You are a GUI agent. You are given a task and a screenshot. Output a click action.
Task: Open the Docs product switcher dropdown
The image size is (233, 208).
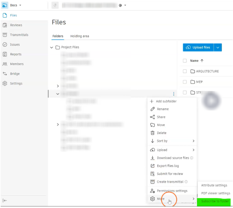[x=20, y=5]
